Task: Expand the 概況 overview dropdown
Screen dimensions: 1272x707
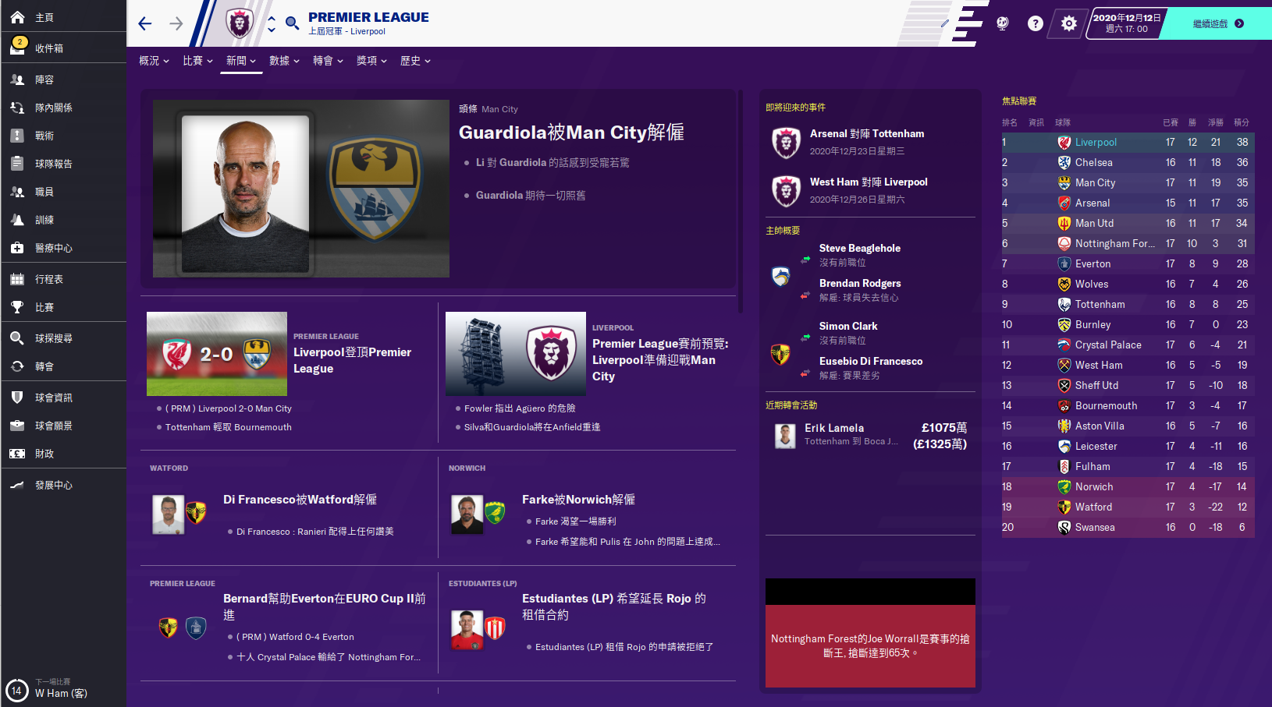Action: [x=154, y=61]
